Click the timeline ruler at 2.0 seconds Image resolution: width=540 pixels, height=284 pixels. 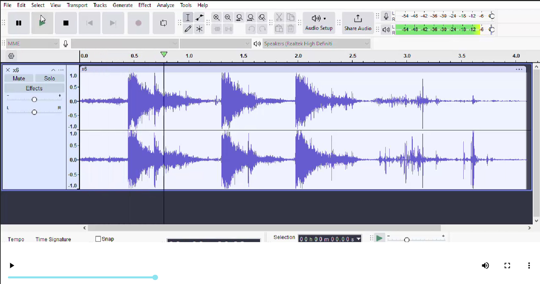click(x=298, y=56)
